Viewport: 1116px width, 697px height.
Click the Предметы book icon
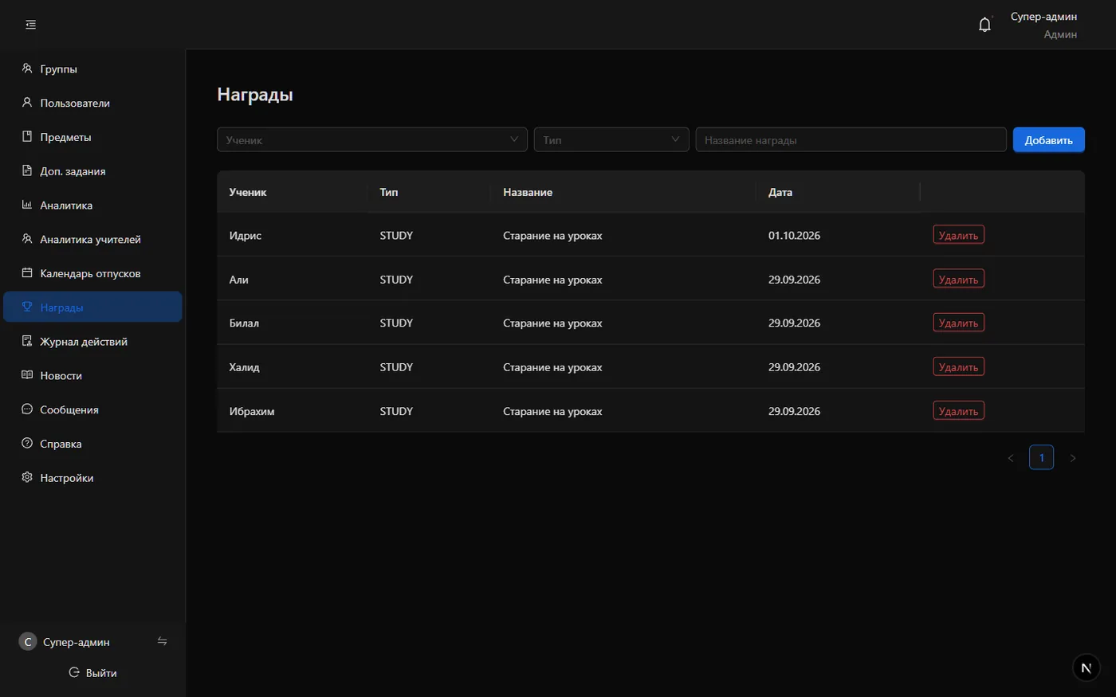tap(27, 137)
